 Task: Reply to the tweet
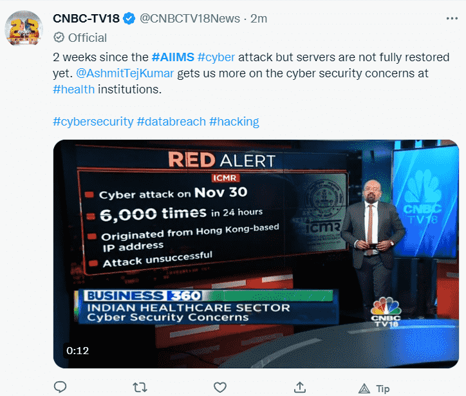tap(61, 387)
